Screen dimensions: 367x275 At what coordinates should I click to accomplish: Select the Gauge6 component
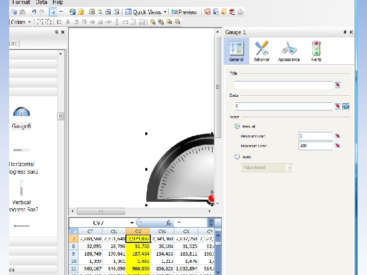[21, 118]
